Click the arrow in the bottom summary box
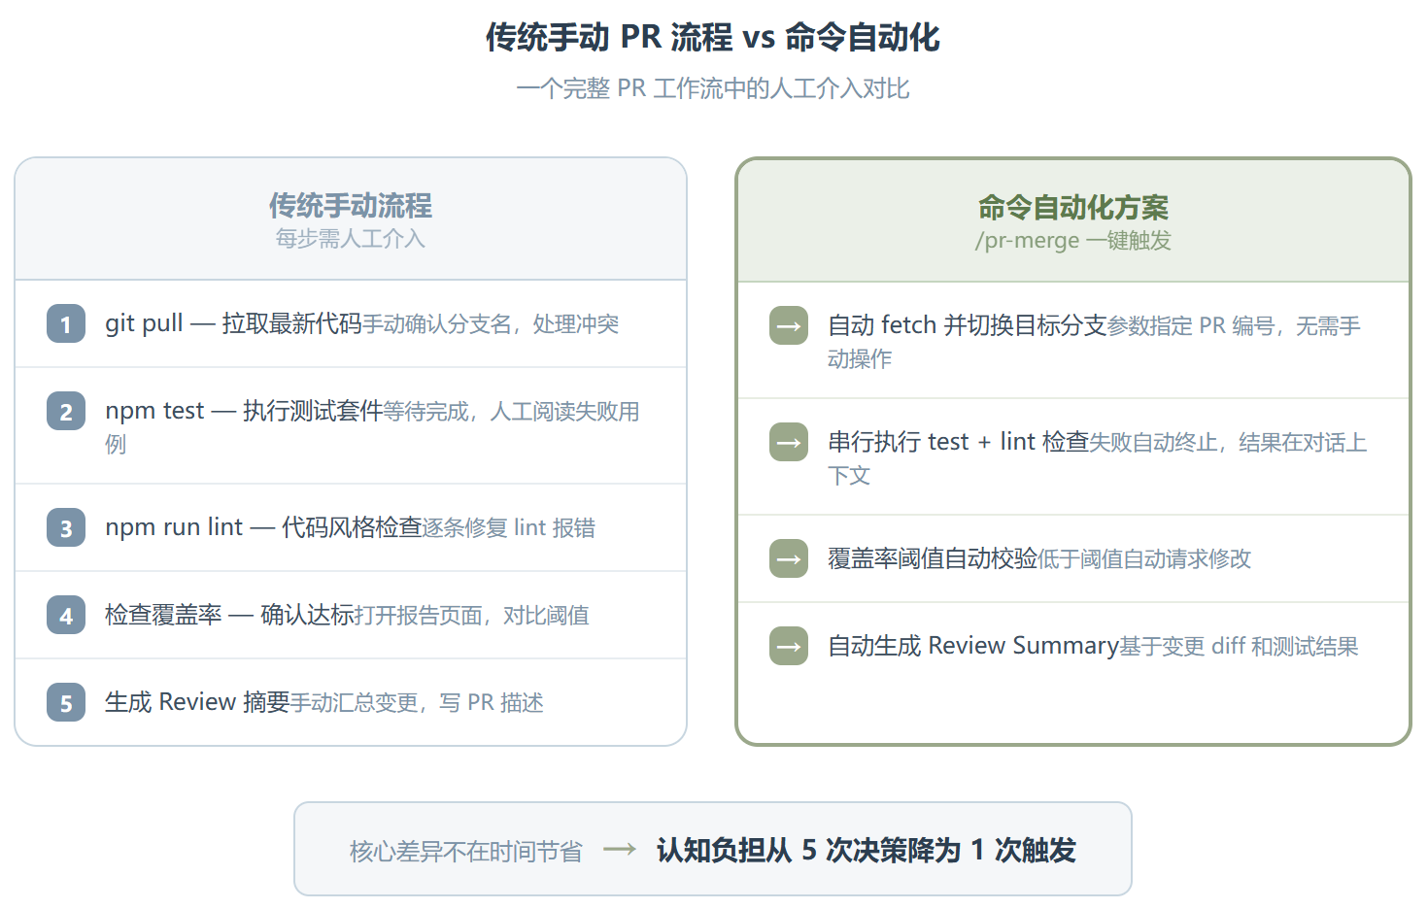1428x909 pixels. pyautogui.click(x=620, y=850)
